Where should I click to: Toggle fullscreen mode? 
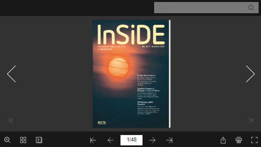pyautogui.click(x=254, y=140)
